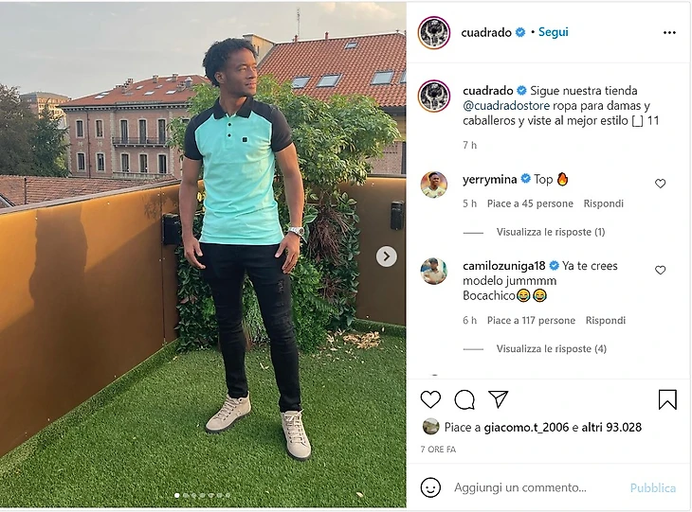Viewport: 692px width, 512px height.
Task: Like camilozuniga18's comment
Action: pyautogui.click(x=660, y=270)
